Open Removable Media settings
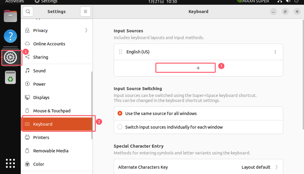Image resolution: width=304 pixels, height=174 pixels. (x=57, y=151)
